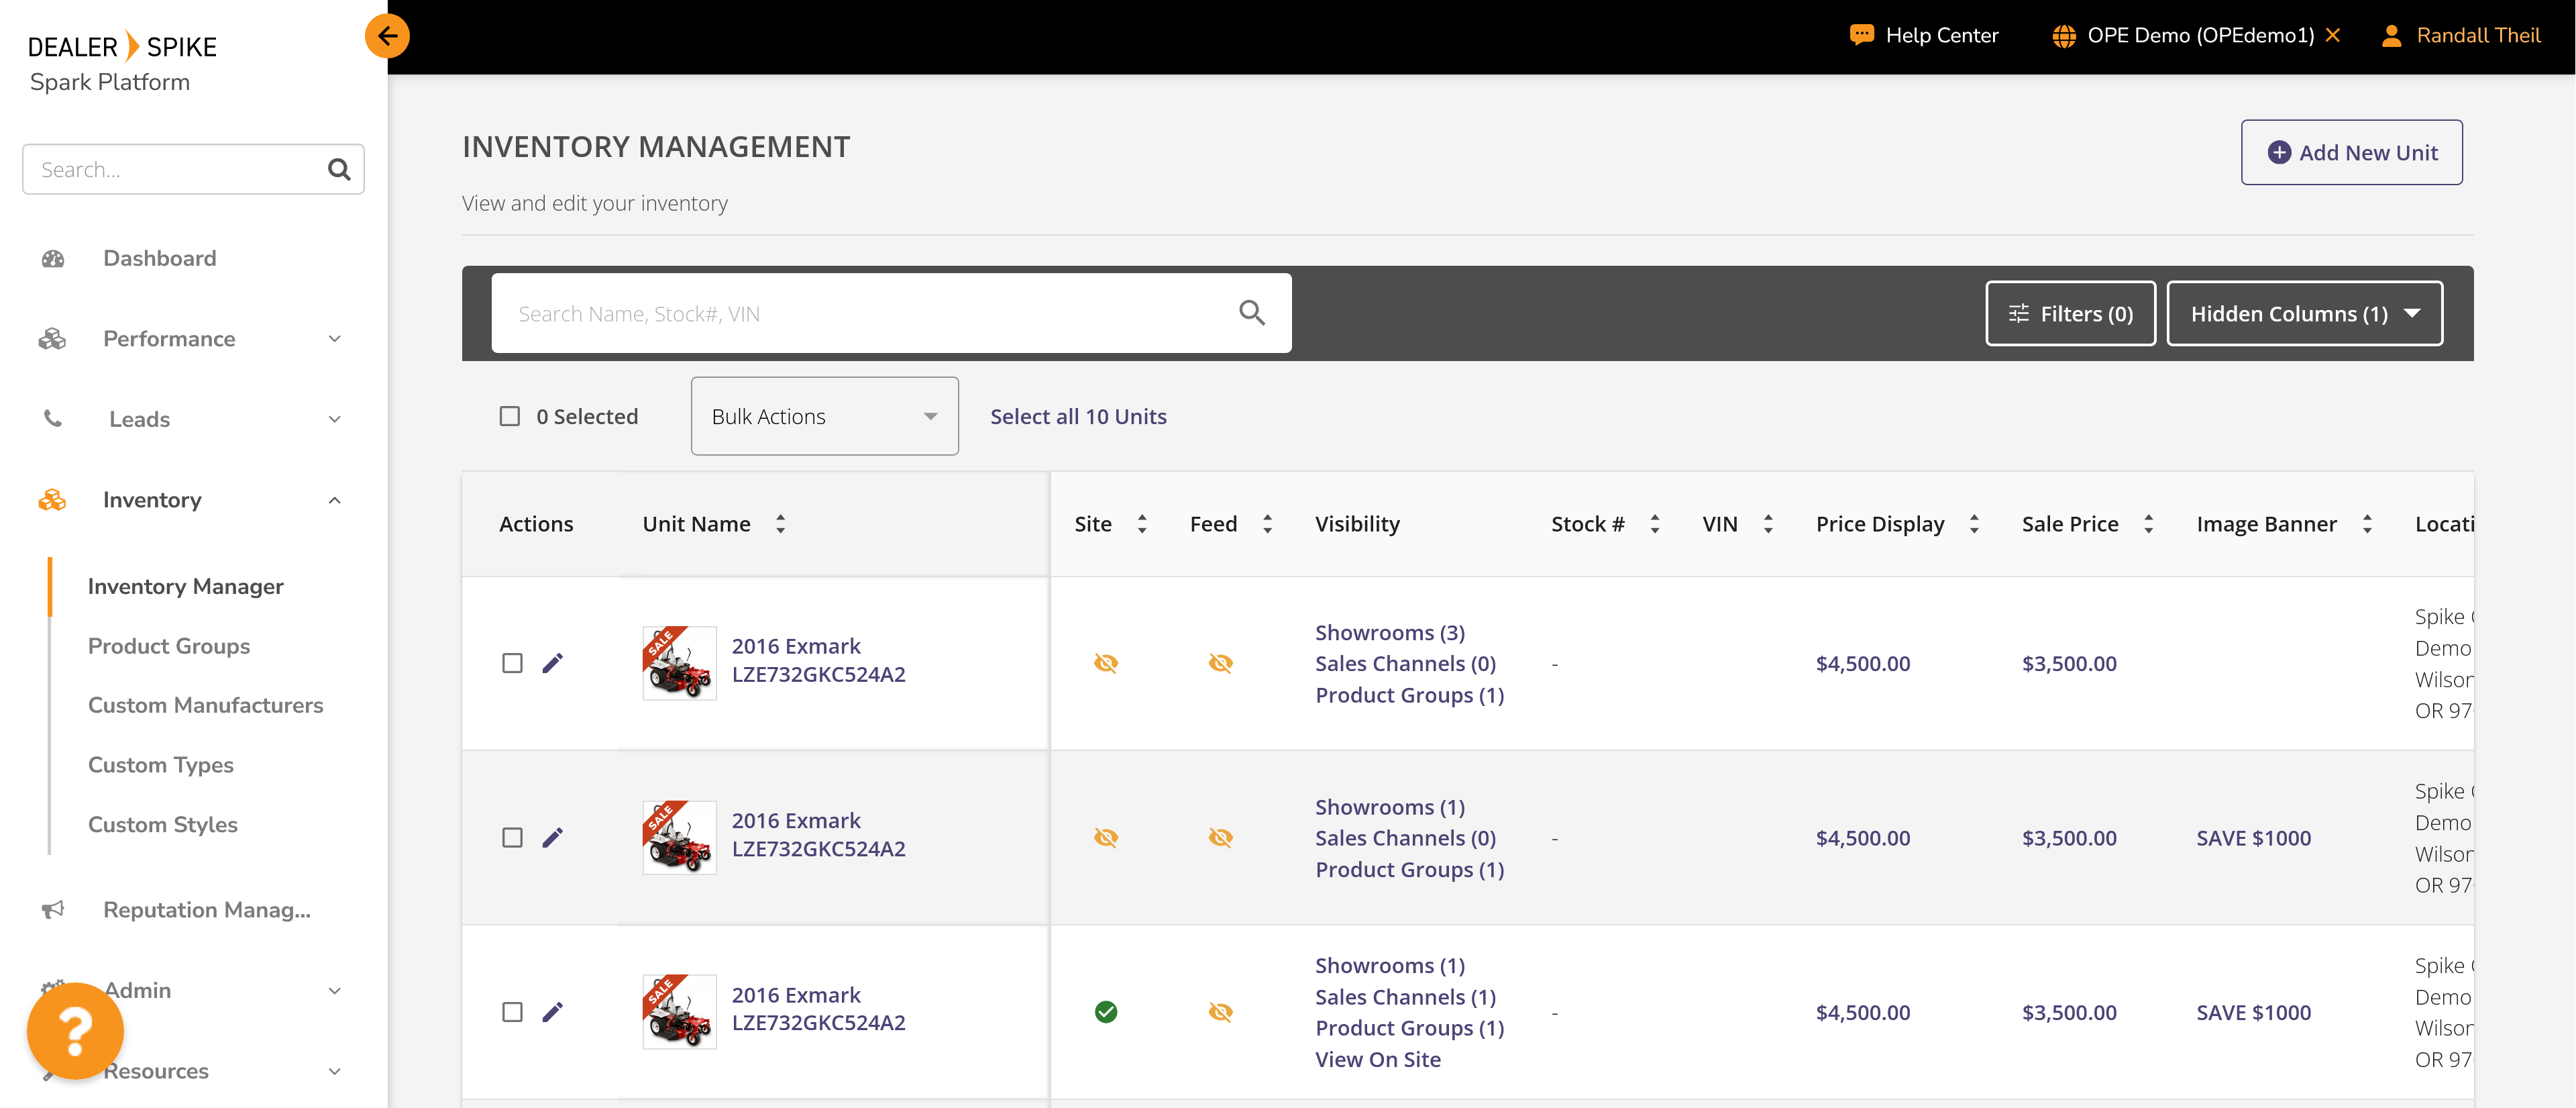
Task: Click the Dashboard gauge icon
Action: point(53,259)
